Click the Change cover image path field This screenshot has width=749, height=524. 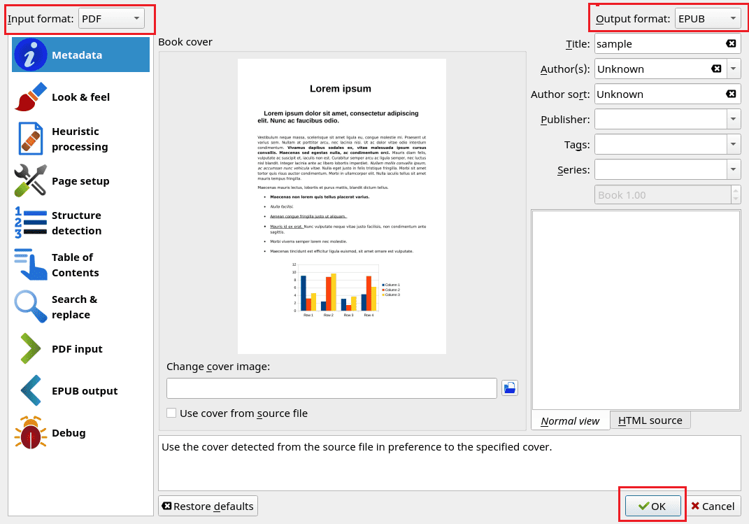[331, 388]
